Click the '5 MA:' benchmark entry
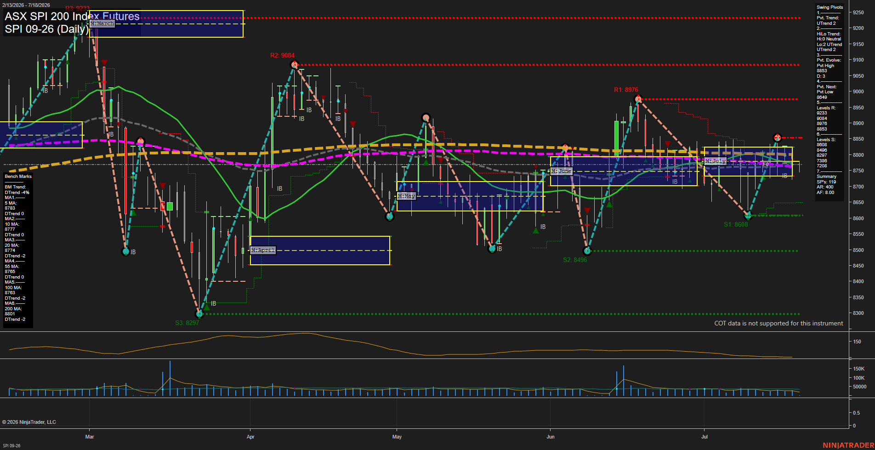 pyautogui.click(x=11, y=203)
